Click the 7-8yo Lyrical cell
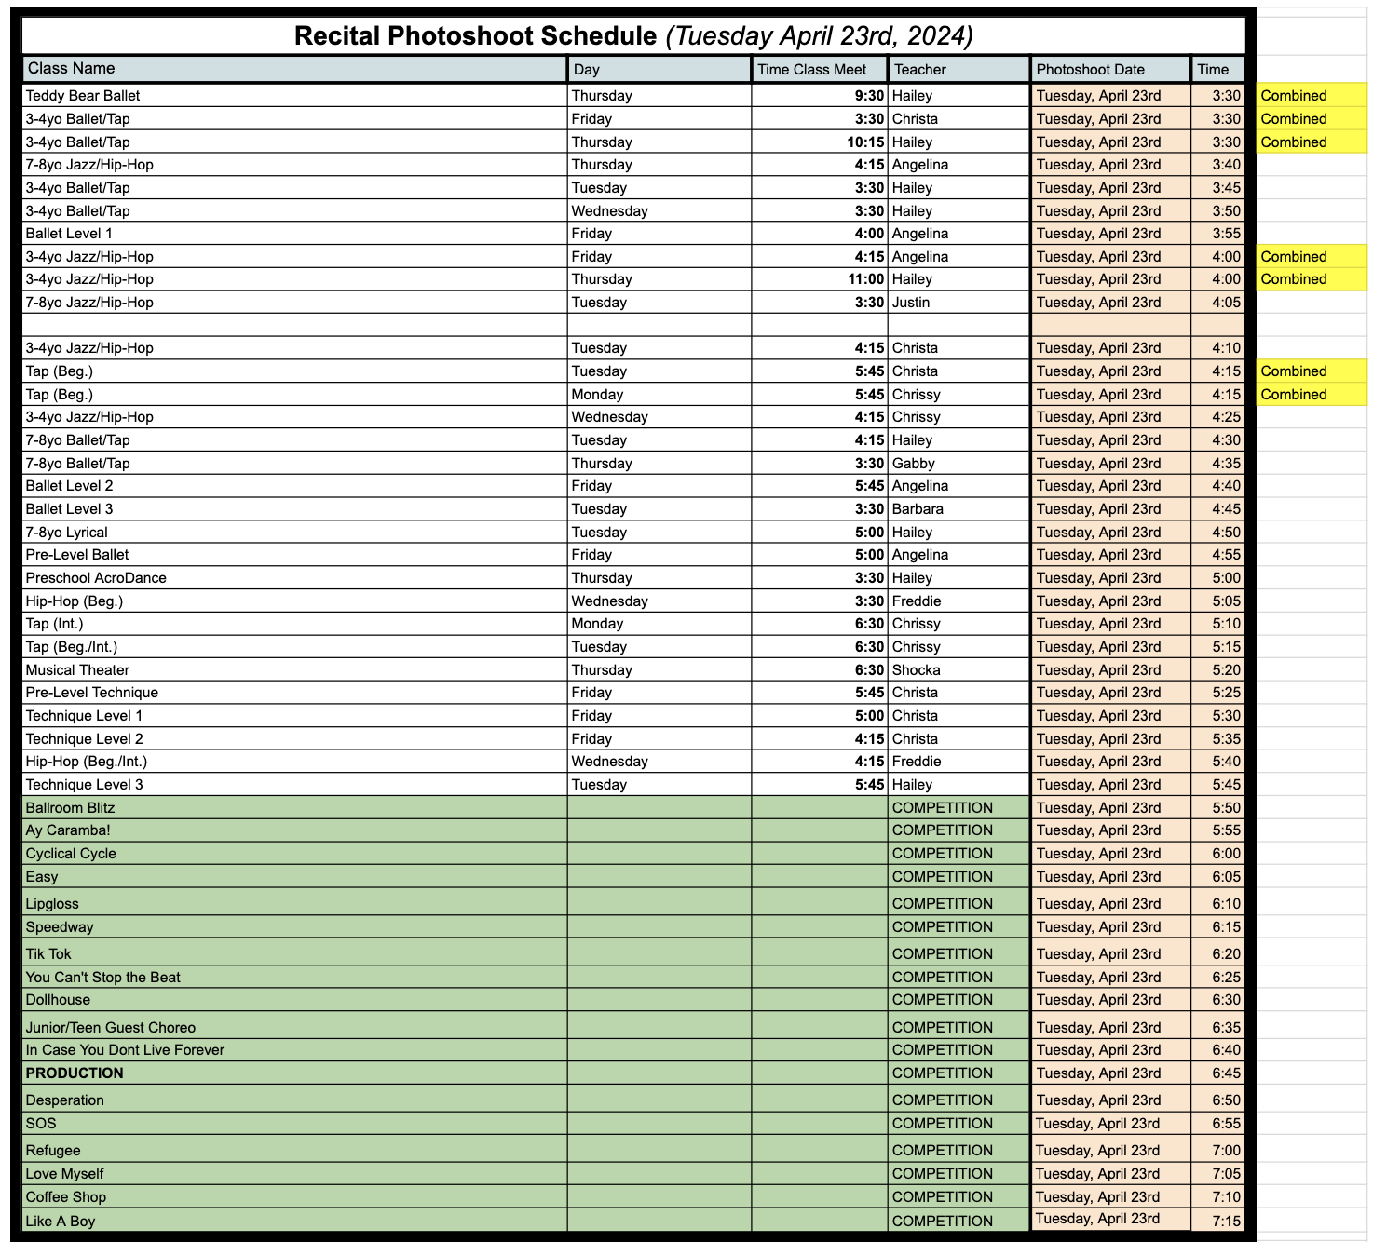 295,533
